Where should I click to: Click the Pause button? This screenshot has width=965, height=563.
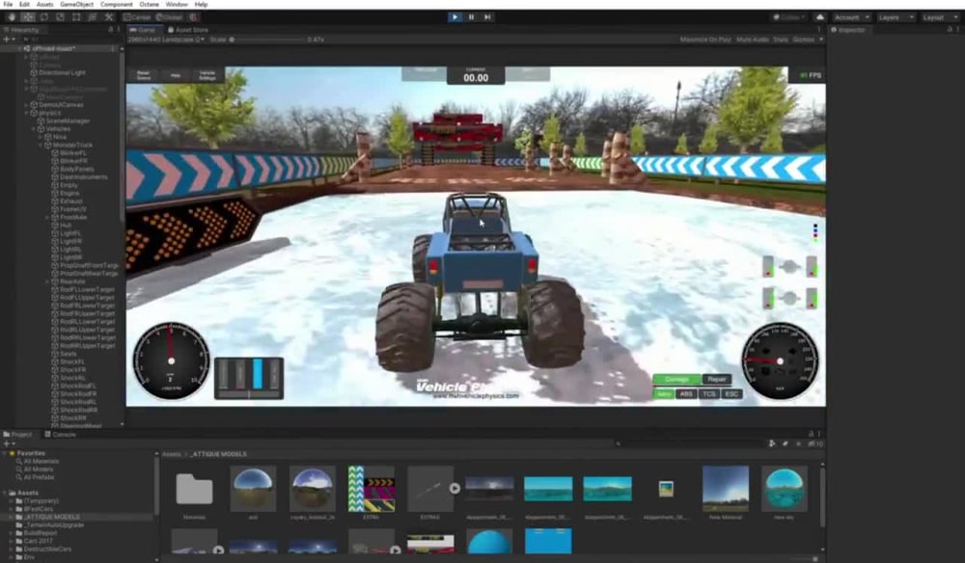tap(472, 17)
